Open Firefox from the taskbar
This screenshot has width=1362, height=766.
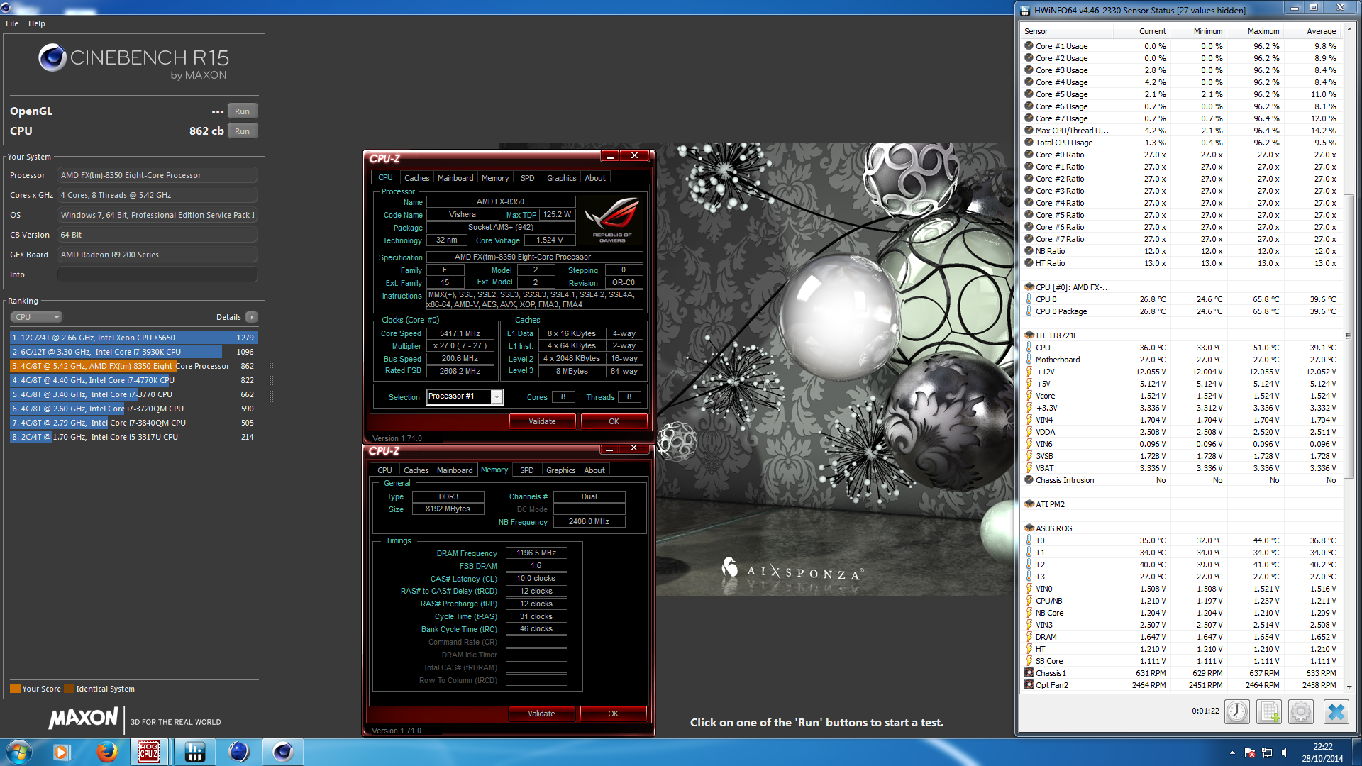click(107, 752)
